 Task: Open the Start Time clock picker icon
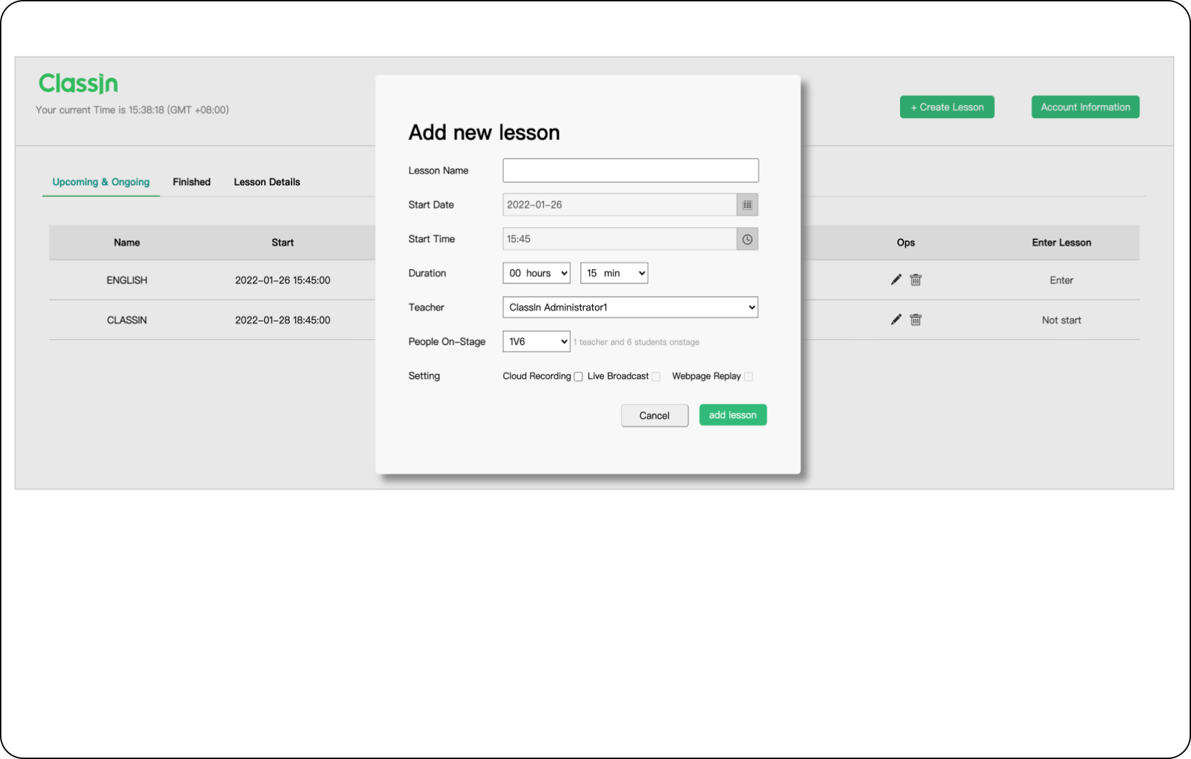[747, 239]
